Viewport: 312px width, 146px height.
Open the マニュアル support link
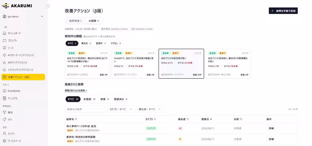point(23,98)
